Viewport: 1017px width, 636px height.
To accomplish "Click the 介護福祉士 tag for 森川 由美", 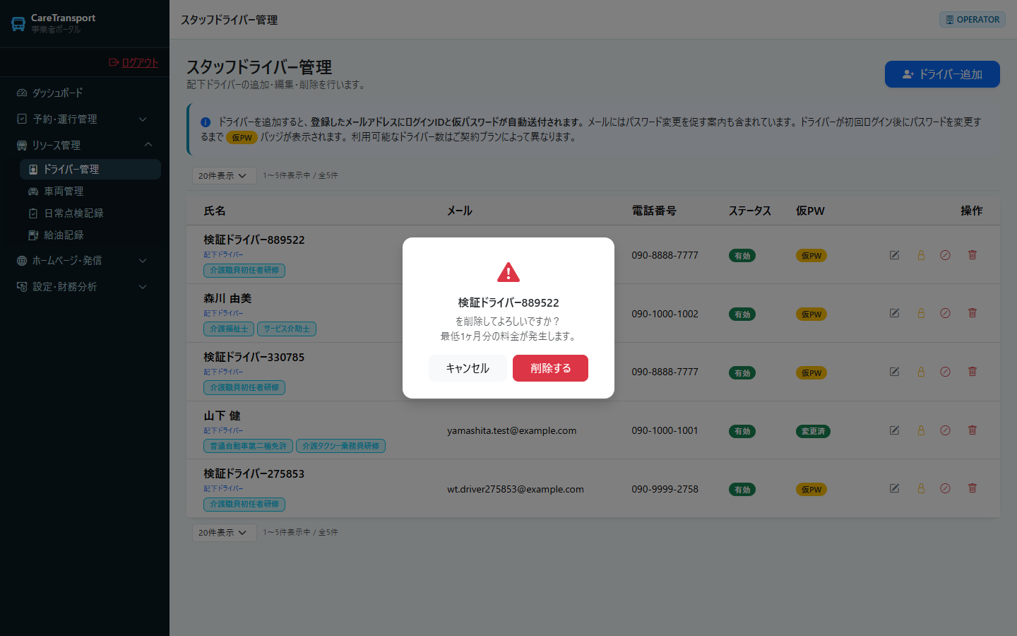I will tap(229, 329).
